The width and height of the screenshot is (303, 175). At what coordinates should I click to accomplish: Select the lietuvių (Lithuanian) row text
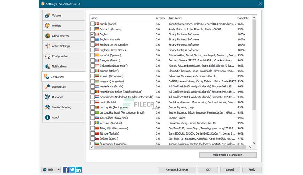click(111, 76)
